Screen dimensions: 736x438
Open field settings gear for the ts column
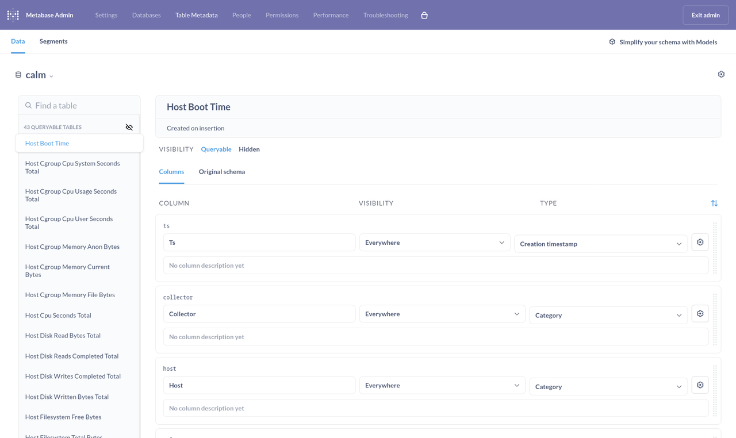click(x=700, y=242)
